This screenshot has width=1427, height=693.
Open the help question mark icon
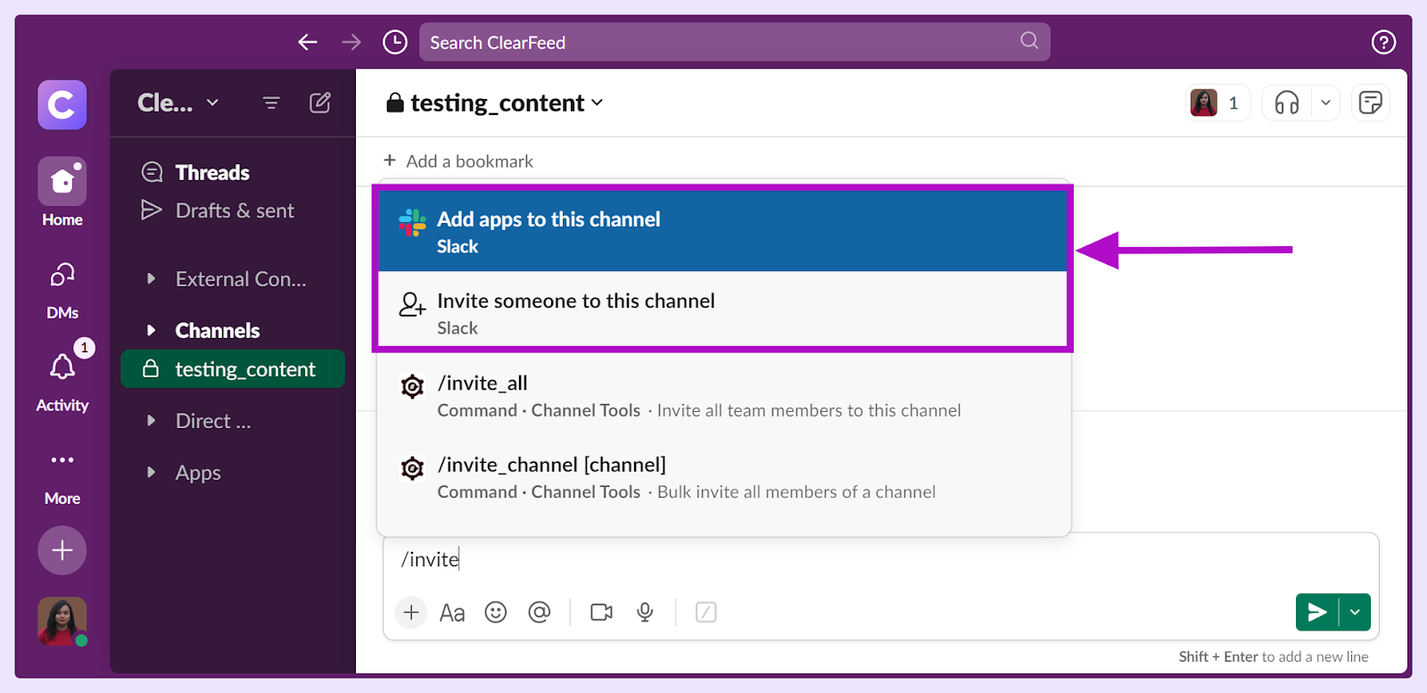[x=1383, y=42]
